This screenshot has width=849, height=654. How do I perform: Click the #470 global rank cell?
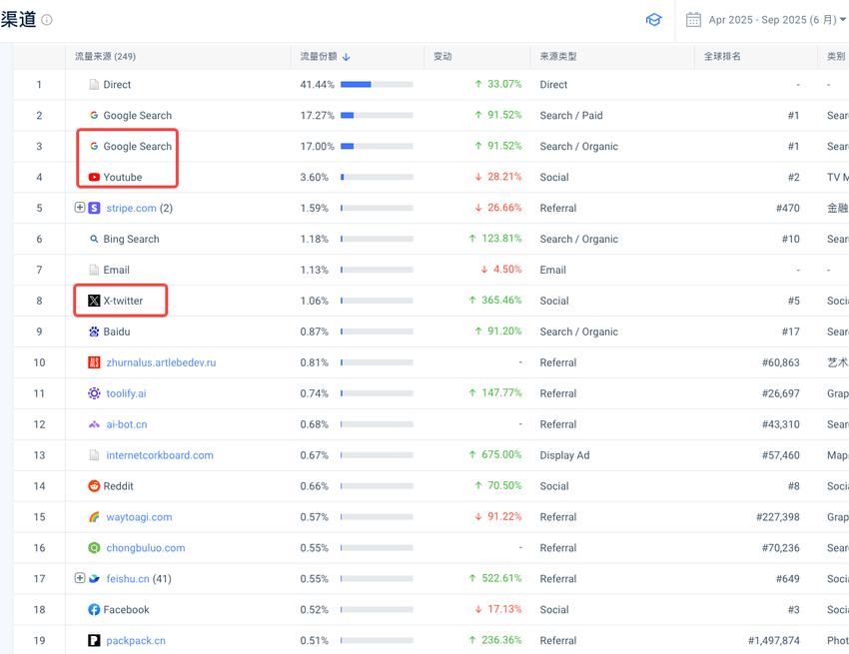pos(787,208)
